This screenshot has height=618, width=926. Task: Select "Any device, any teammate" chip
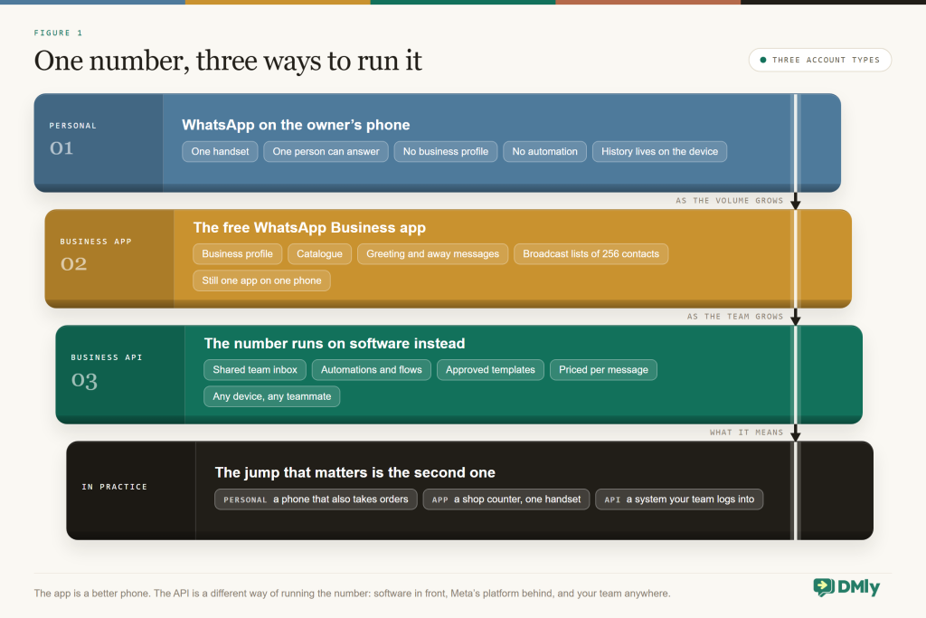(271, 396)
